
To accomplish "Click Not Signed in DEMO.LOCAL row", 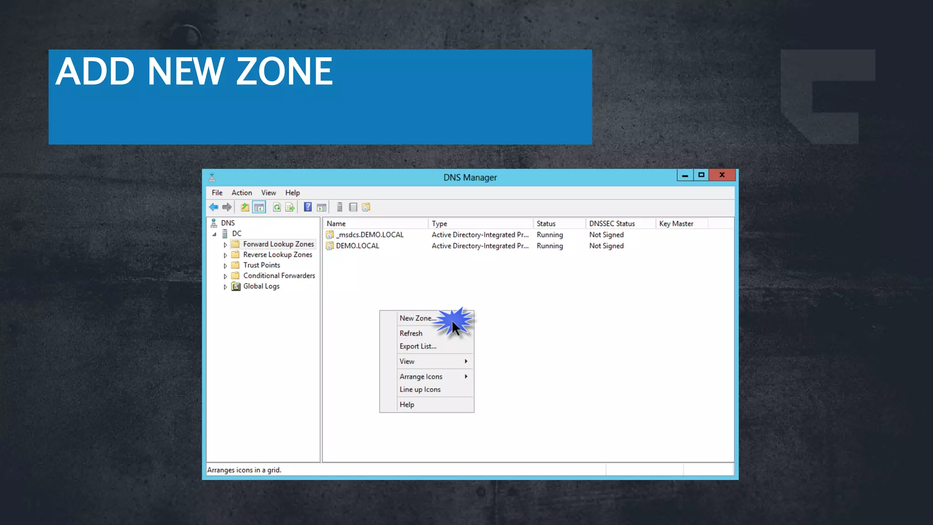I will click(x=606, y=246).
